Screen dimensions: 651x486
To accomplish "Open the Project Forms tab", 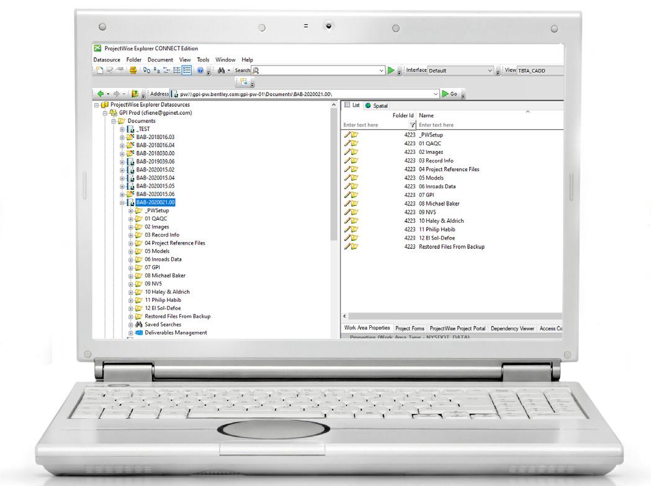I will [x=410, y=328].
